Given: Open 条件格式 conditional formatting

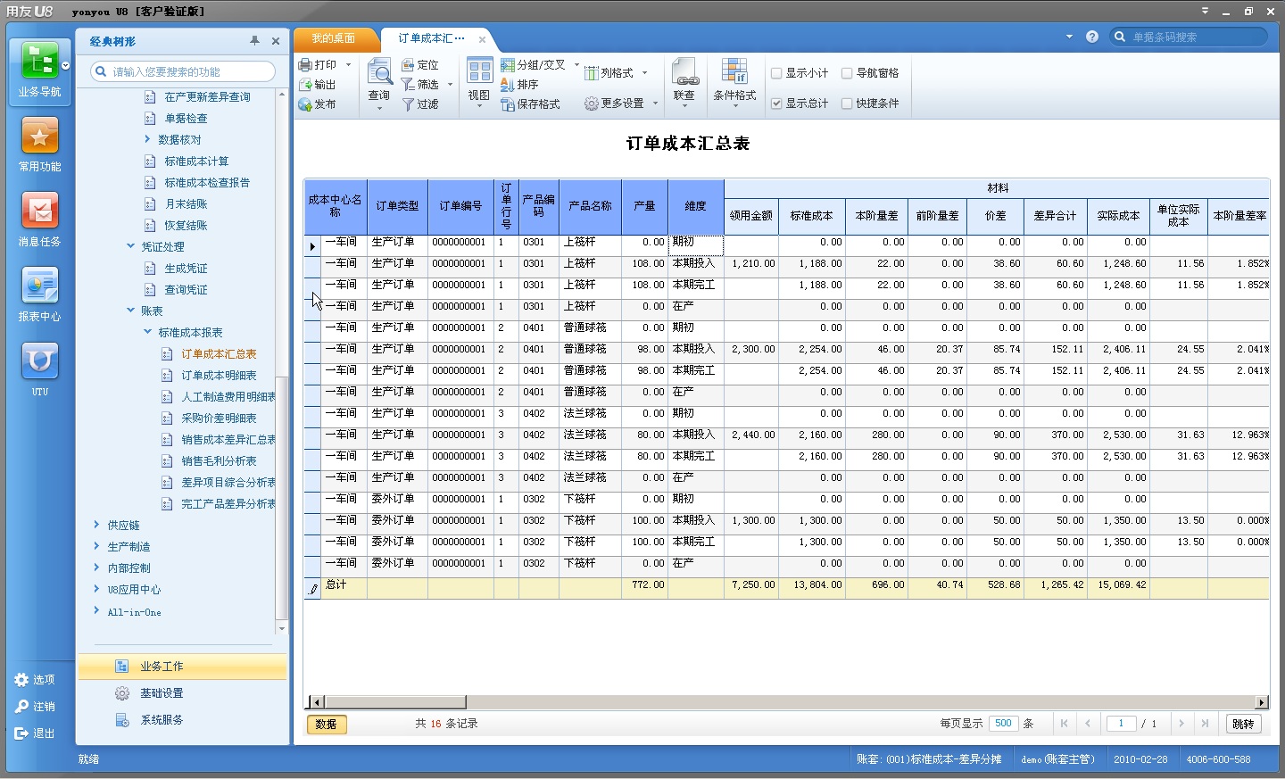Looking at the screenshot, I should (x=734, y=80).
